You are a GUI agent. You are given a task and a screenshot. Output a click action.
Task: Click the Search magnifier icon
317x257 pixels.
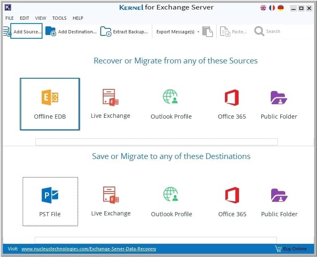[x=259, y=31]
